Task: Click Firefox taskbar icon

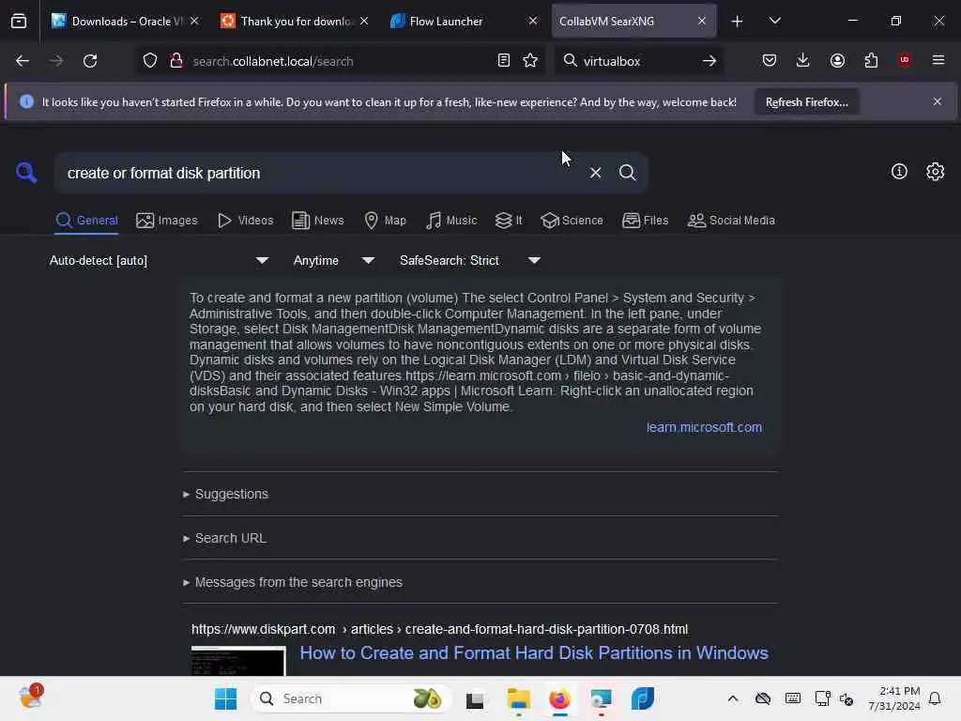Action: coord(559,698)
